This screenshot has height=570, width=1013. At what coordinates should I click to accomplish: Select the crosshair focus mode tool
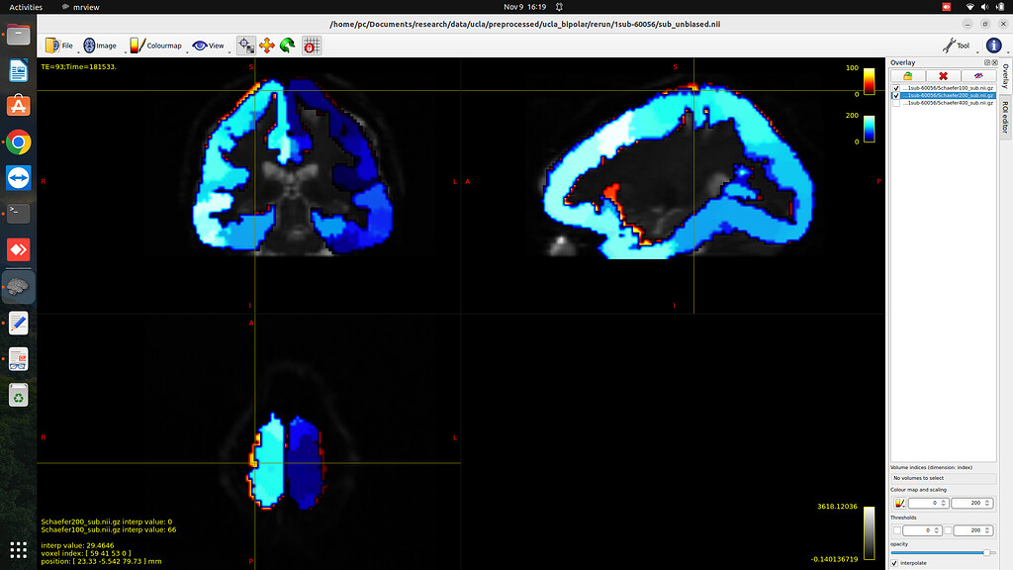[245, 46]
